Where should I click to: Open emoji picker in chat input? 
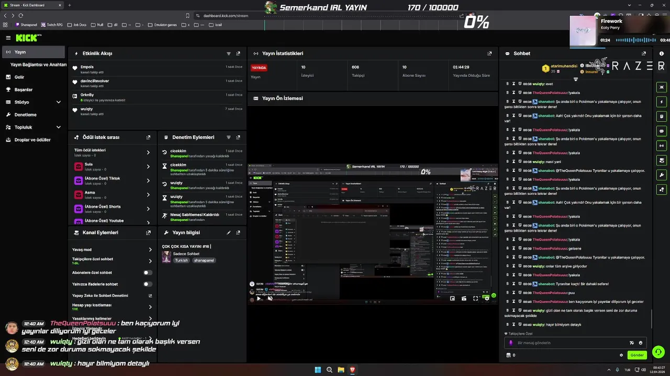[641, 343]
